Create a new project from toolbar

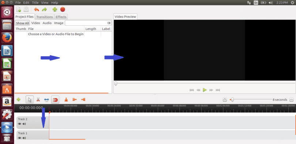point(19,9)
